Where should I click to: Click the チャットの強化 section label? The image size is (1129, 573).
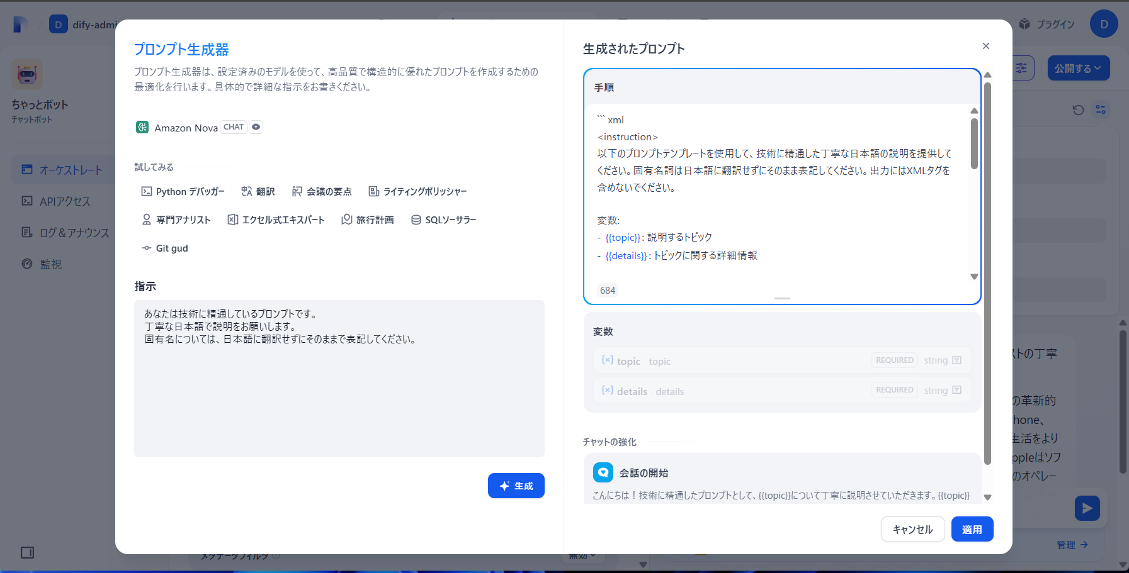point(610,442)
